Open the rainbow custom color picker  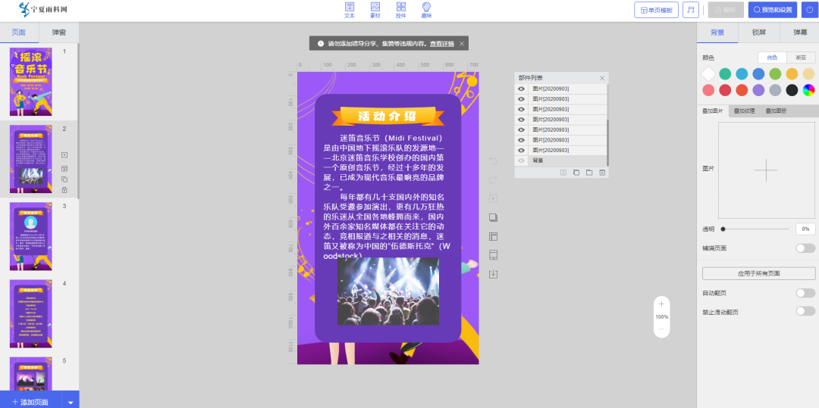click(x=808, y=90)
